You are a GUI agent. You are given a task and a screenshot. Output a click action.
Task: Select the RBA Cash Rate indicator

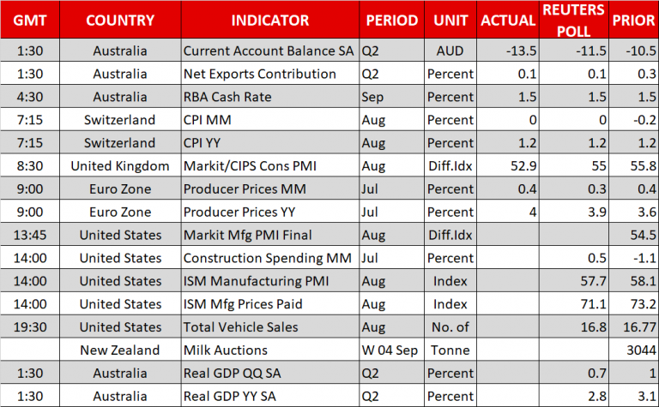(x=269, y=97)
